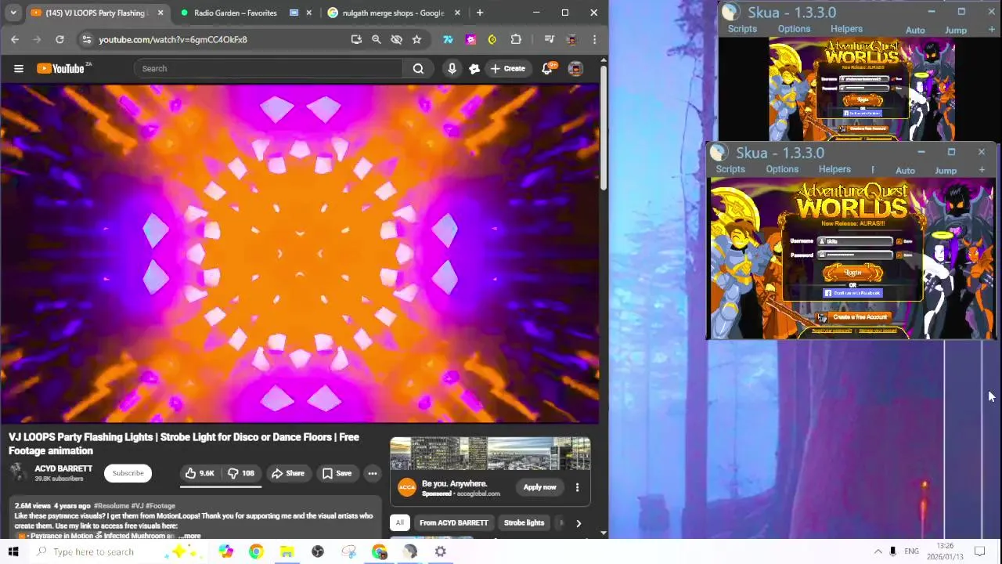Go back in Chrome
This screenshot has width=1002, height=564.
[15, 39]
